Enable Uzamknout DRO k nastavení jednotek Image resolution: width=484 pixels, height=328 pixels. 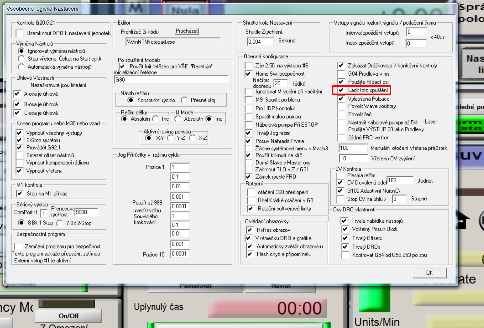(20, 33)
